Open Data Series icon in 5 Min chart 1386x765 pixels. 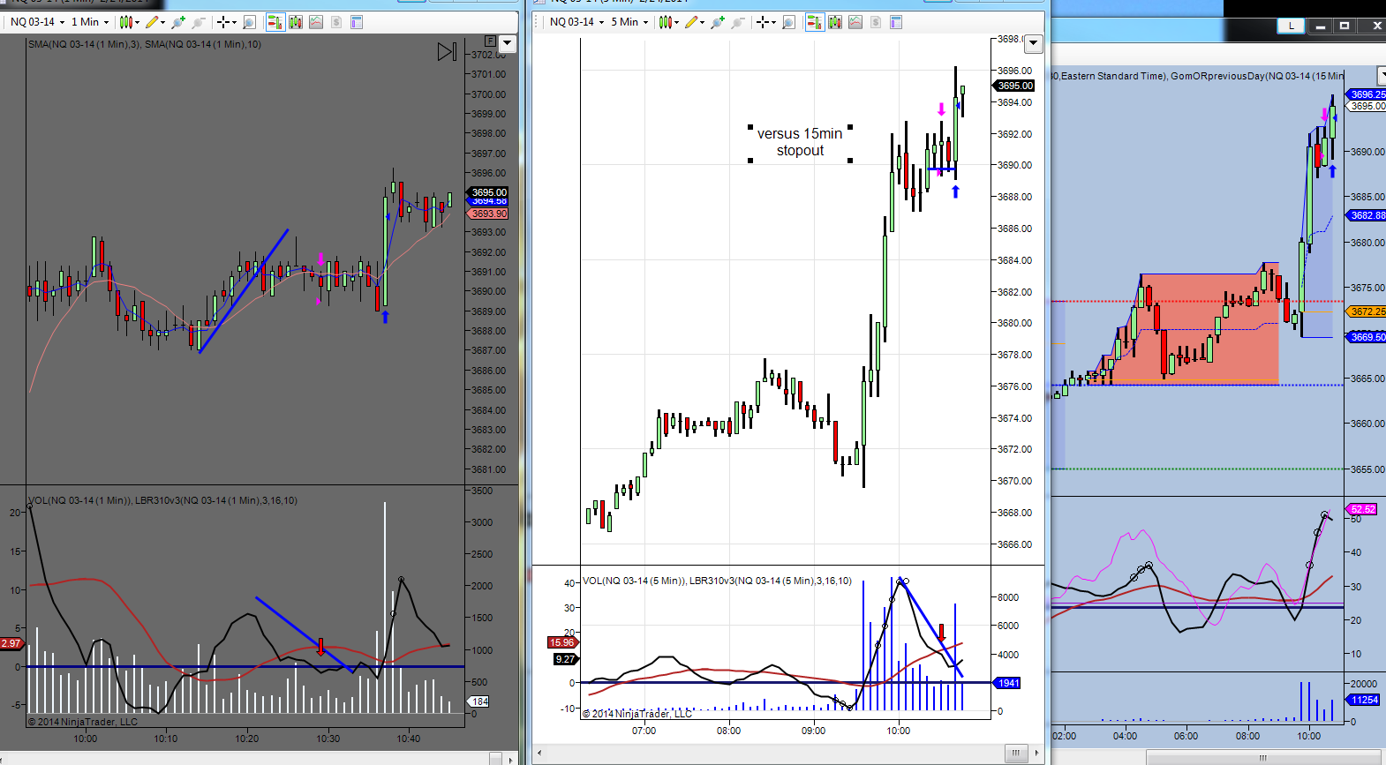[835, 22]
